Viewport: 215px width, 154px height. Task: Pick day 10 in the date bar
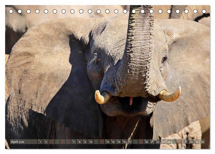[91, 142]
